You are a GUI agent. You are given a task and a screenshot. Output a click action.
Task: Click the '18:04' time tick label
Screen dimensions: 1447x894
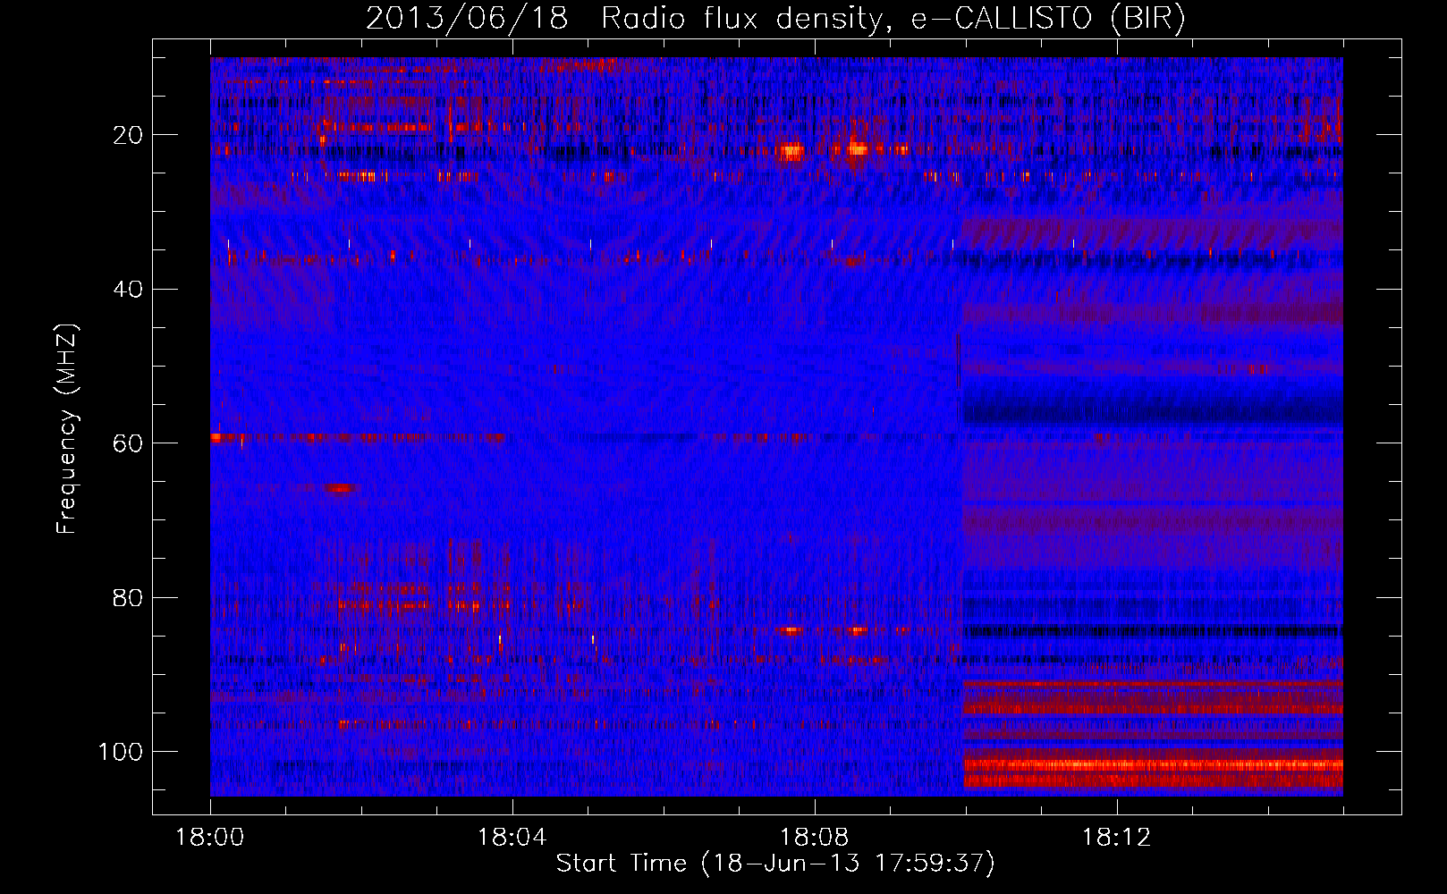pyautogui.click(x=512, y=838)
